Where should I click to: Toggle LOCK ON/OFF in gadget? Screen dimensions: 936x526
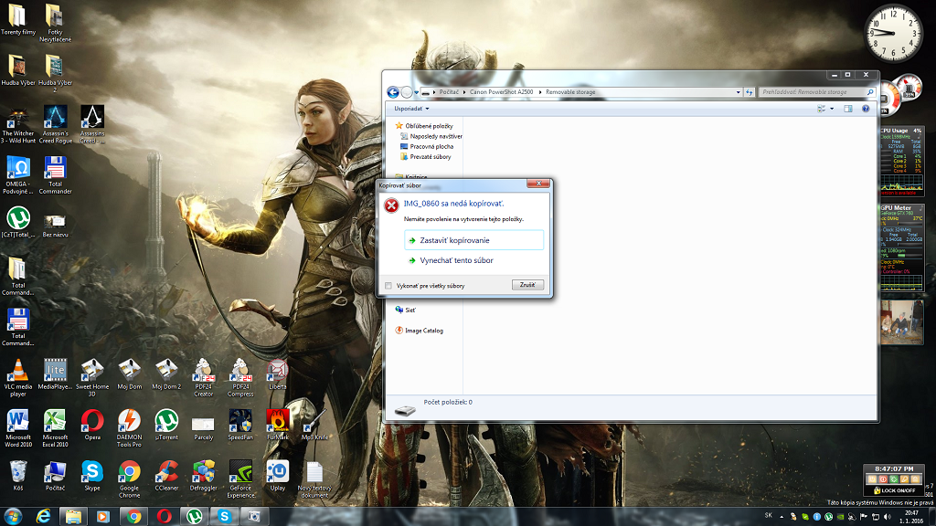coord(894,490)
